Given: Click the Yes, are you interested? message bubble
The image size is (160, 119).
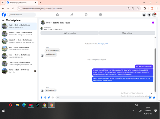Looking at the screenshot, I should point(144,66).
